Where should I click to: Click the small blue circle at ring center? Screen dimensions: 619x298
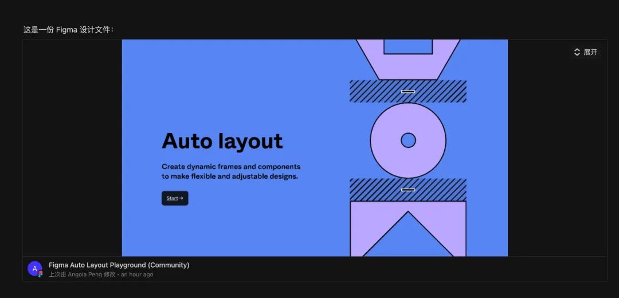click(x=408, y=140)
